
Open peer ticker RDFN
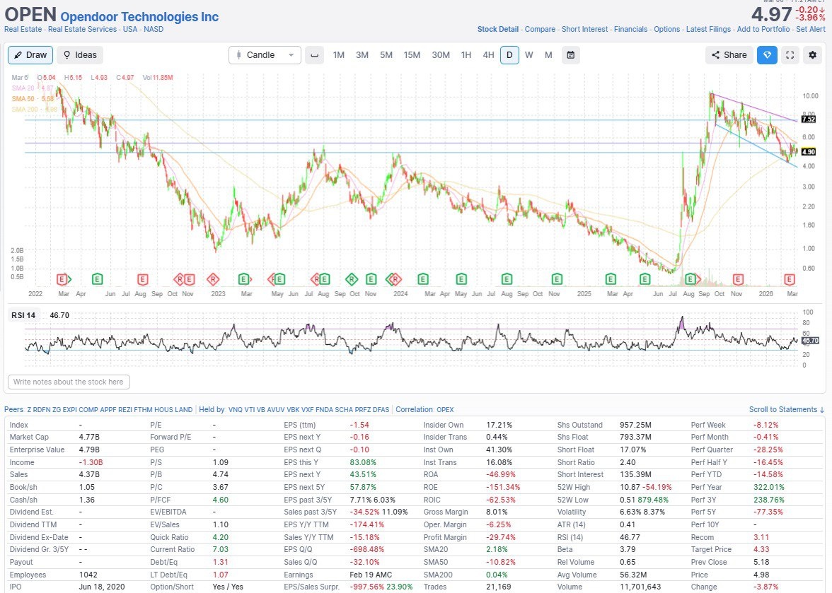(42, 410)
